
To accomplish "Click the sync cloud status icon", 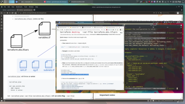I will click(x=4, y=101).
